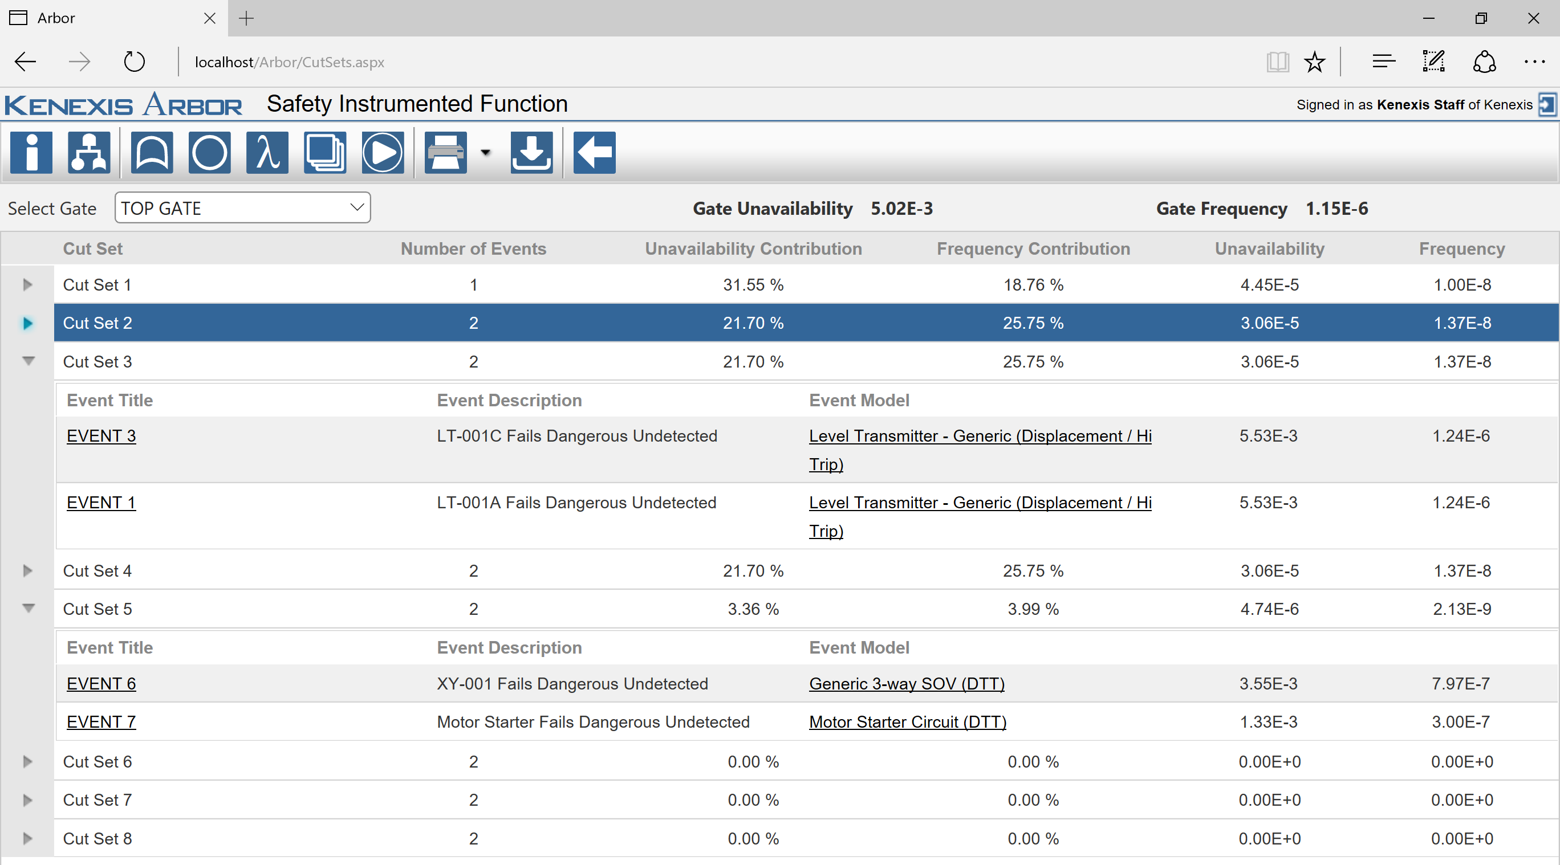Open the lambda failure rate icon
Image resolution: width=1560 pixels, height=865 pixels.
267,153
